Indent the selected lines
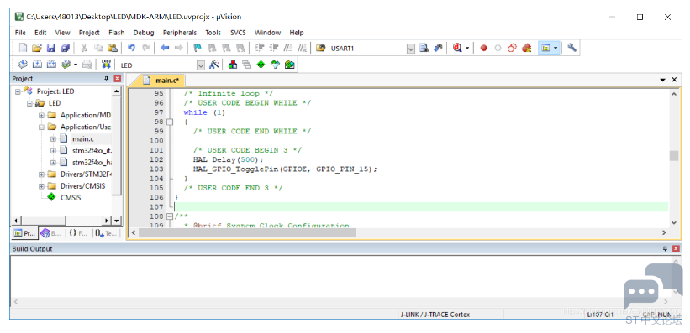The image size is (690, 333). click(x=260, y=48)
